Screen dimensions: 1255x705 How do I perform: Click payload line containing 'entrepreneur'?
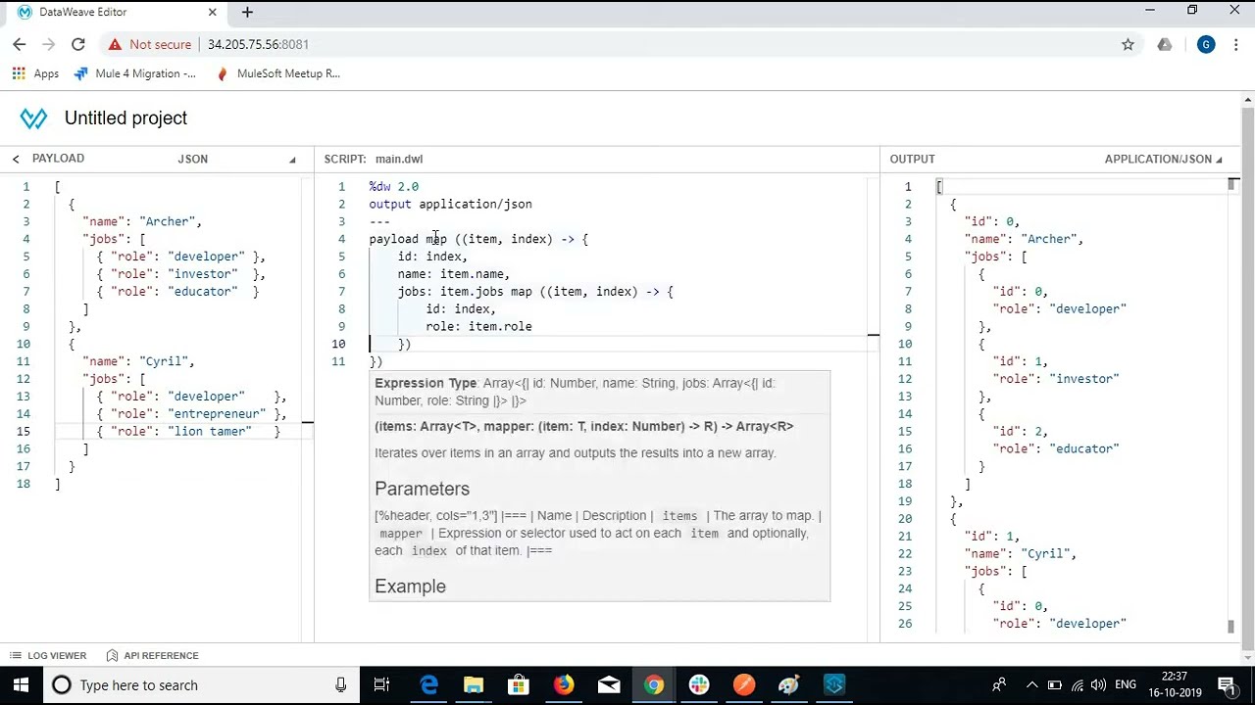[191, 414]
